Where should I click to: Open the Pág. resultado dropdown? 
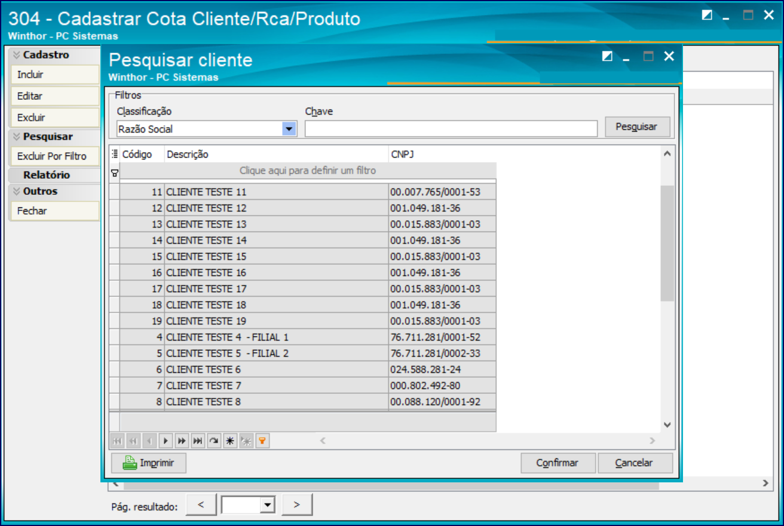coord(267,505)
